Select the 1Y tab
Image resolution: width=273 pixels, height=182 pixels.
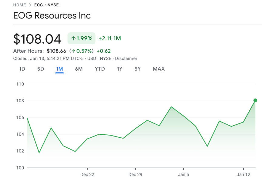click(x=120, y=69)
